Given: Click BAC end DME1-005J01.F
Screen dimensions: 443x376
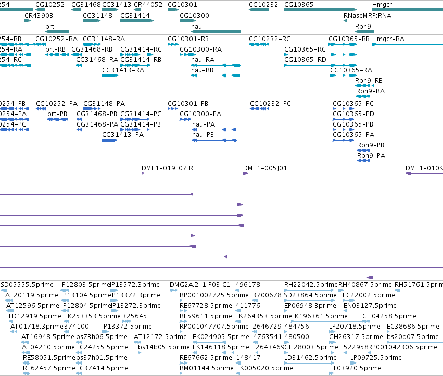Looking at the screenshot, I should 268,168.
